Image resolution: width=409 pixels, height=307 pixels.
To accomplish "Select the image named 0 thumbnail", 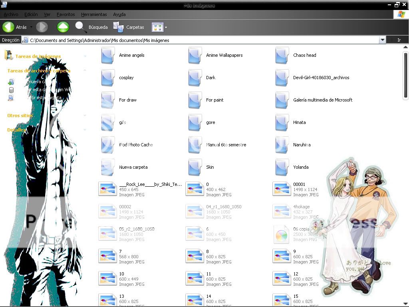I will click(x=195, y=189).
